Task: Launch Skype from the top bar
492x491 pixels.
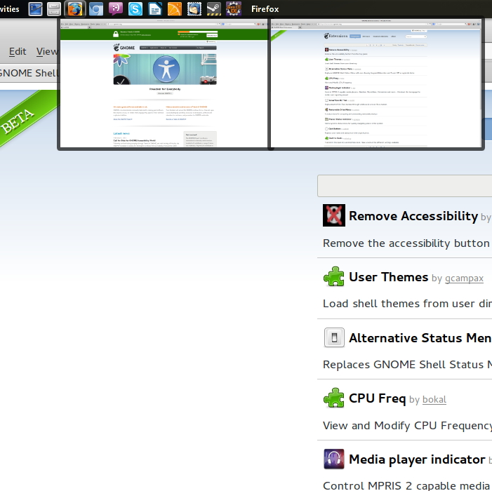Action: pyautogui.click(x=135, y=9)
